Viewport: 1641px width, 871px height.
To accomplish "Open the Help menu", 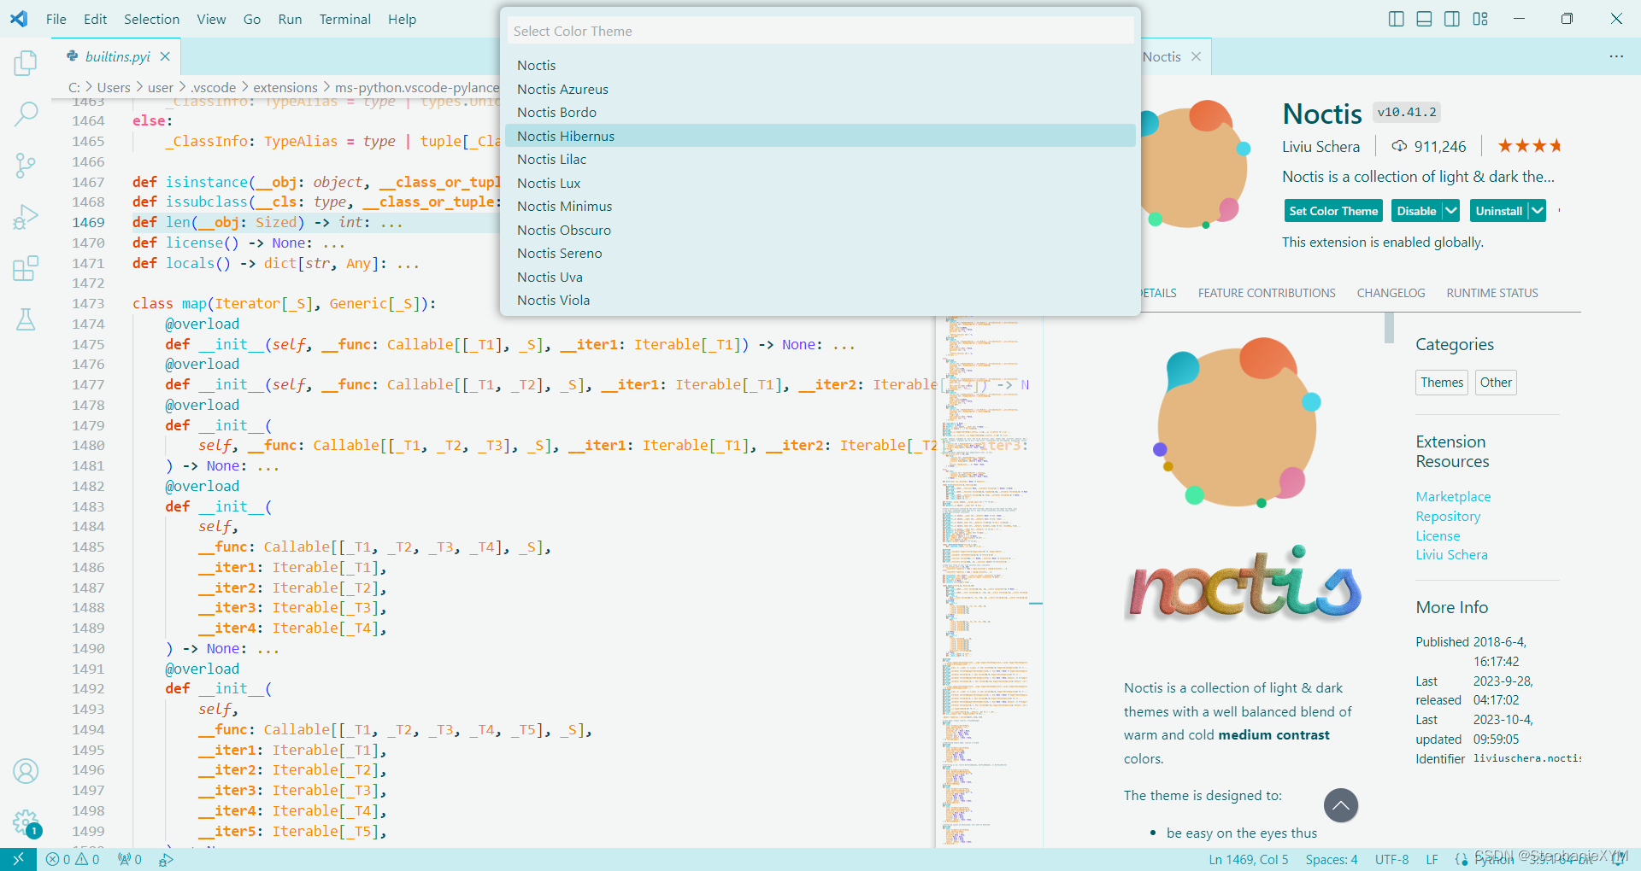I will 402,19.
